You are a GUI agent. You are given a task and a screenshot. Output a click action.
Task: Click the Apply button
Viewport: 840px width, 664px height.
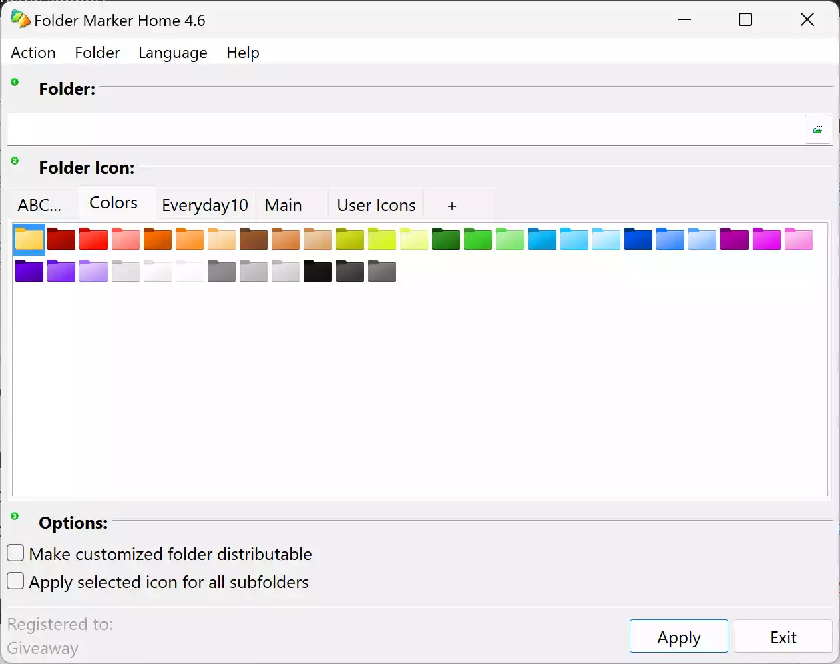click(x=679, y=637)
